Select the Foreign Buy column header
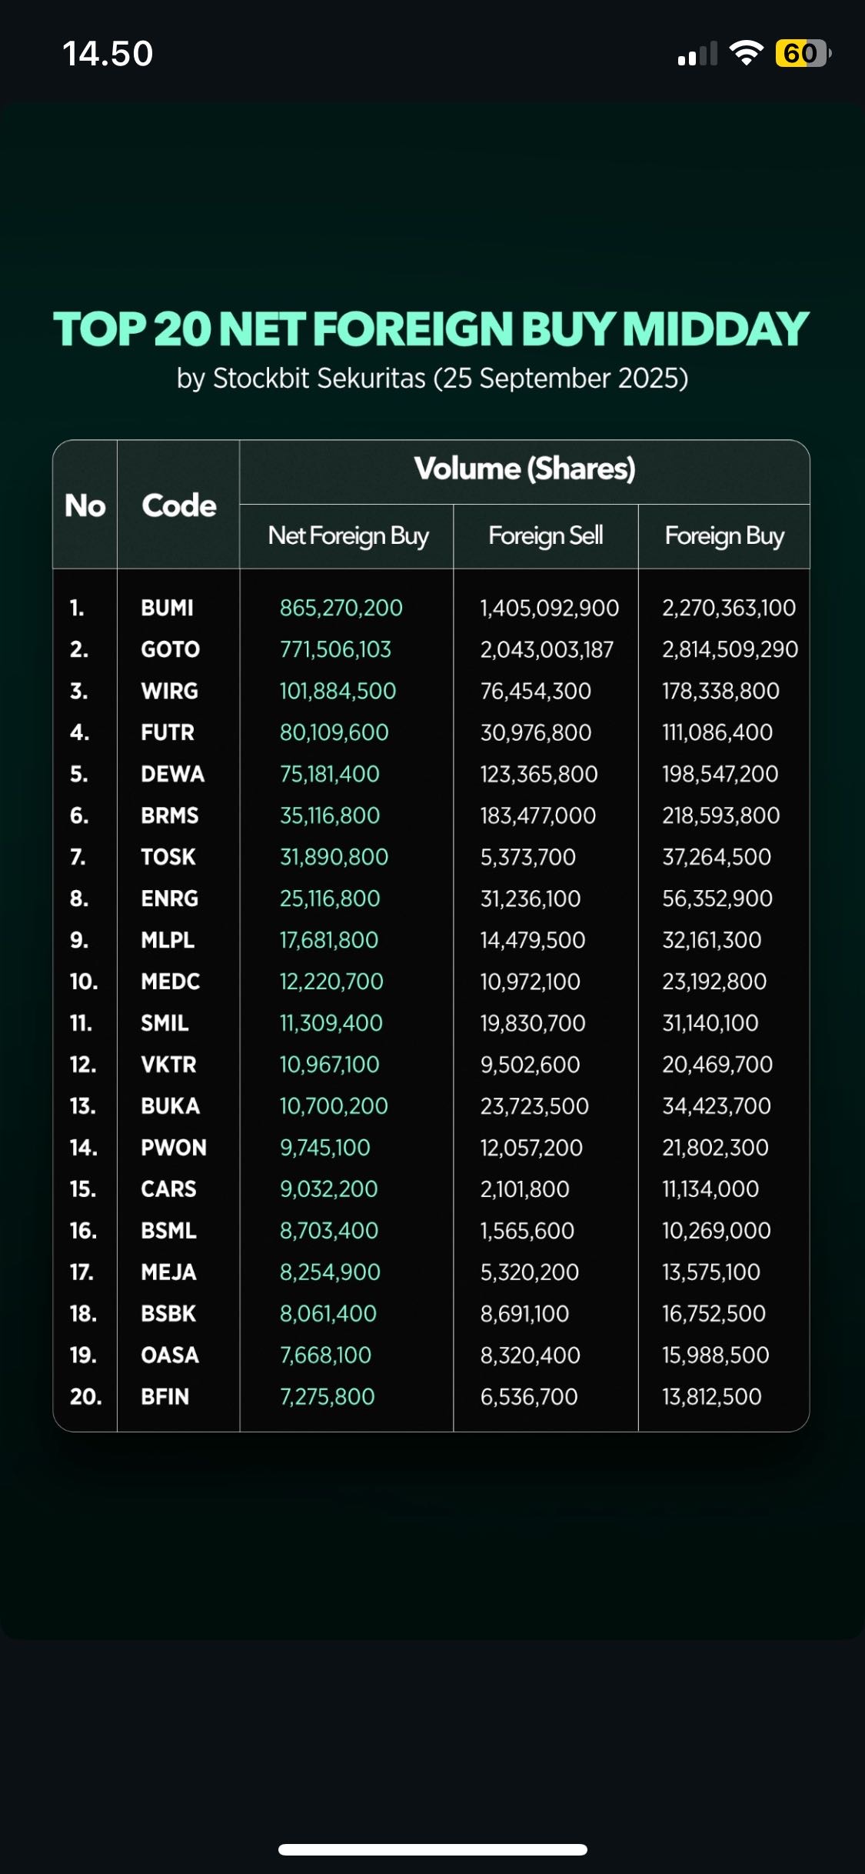The image size is (865, 1874). (x=724, y=536)
